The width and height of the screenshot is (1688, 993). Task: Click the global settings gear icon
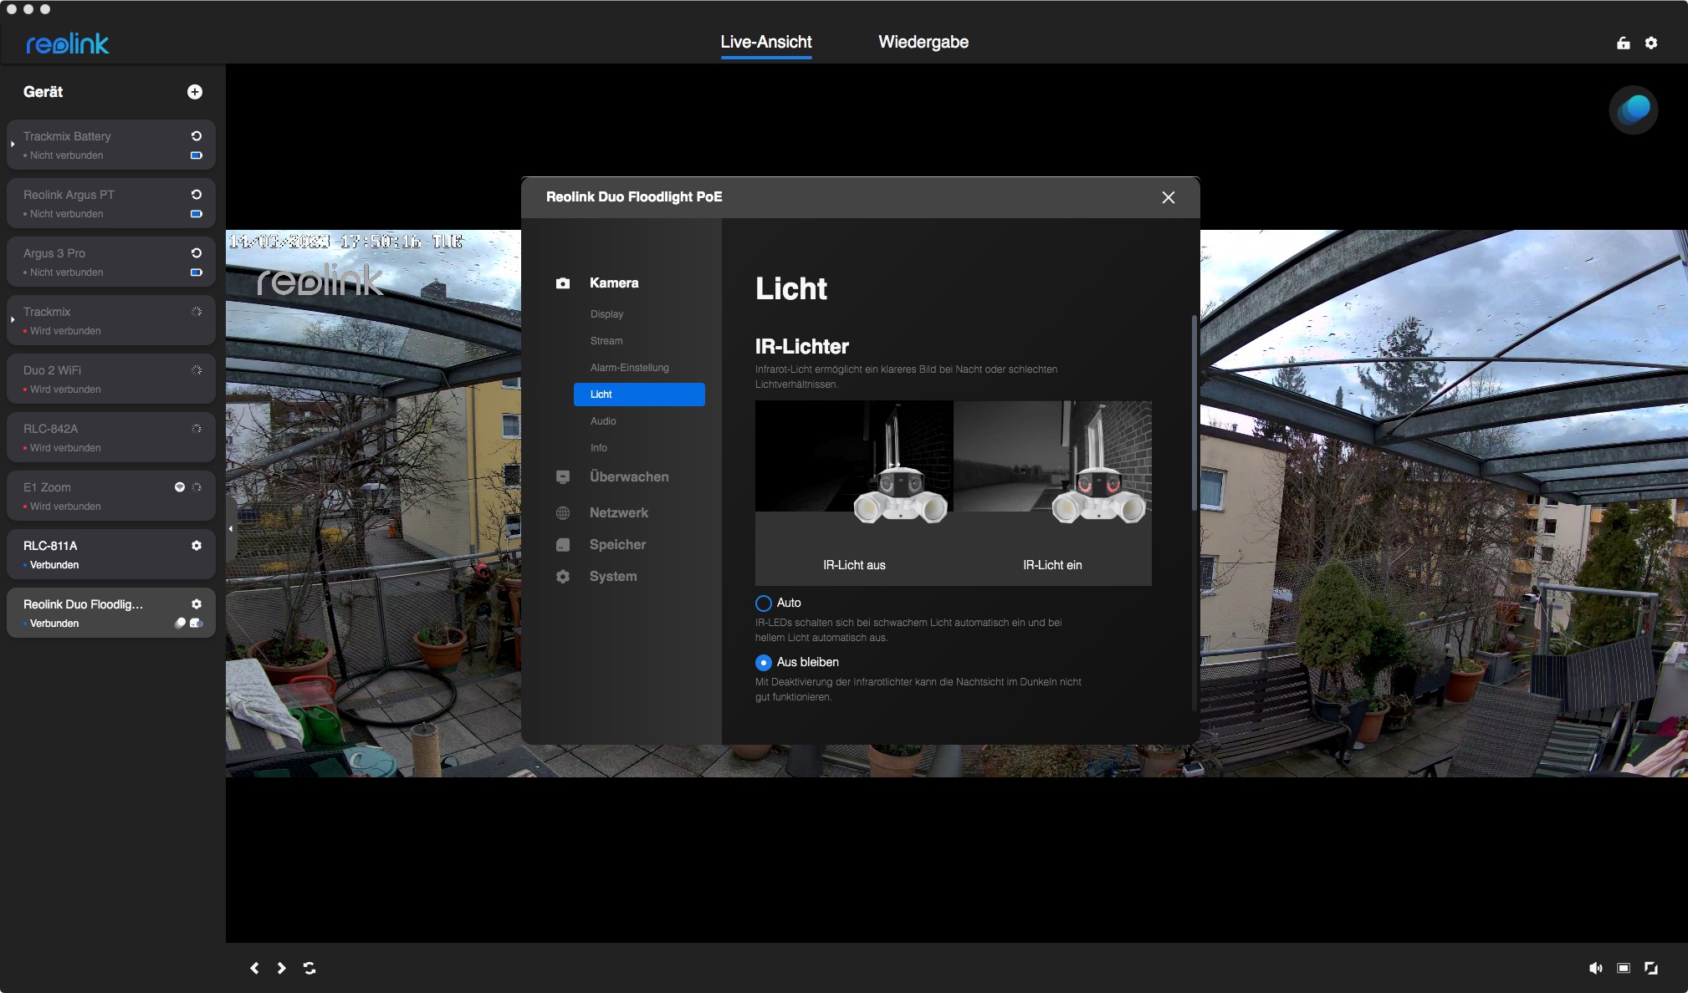1651,43
